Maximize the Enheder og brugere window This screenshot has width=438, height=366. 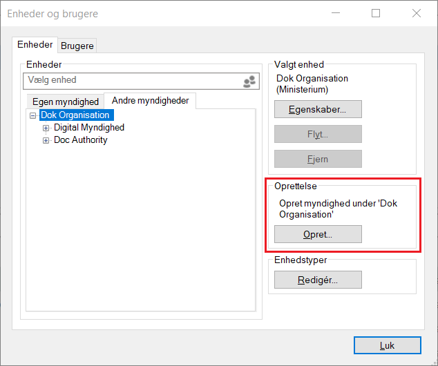pyautogui.click(x=376, y=13)
